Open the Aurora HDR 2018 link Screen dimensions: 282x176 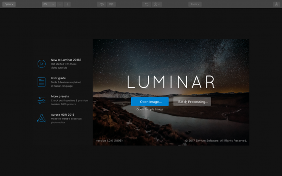62,115
